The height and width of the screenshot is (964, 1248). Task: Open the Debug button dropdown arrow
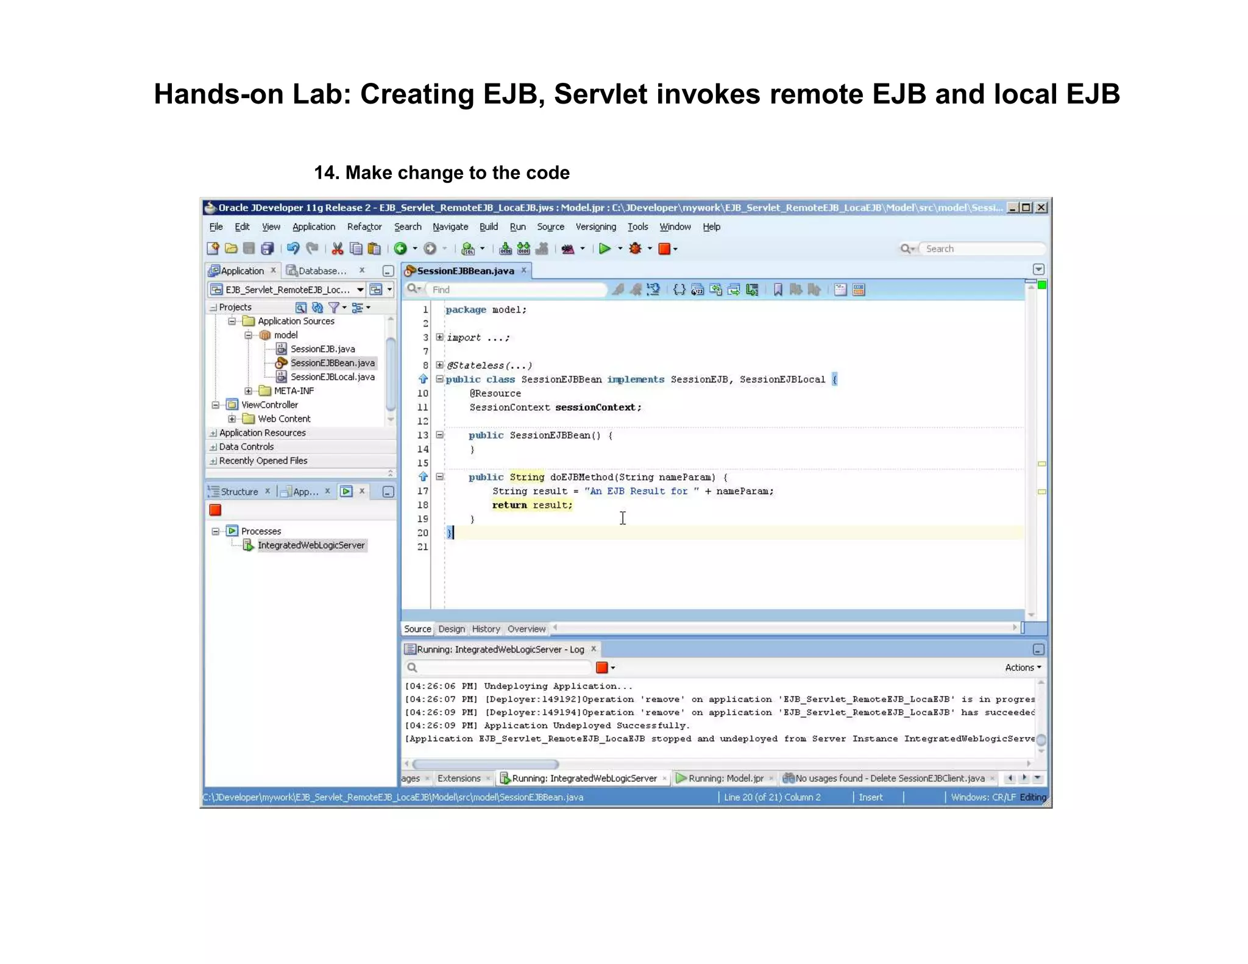650,249
